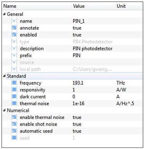Click the Name column header

(x=37, y=6)
